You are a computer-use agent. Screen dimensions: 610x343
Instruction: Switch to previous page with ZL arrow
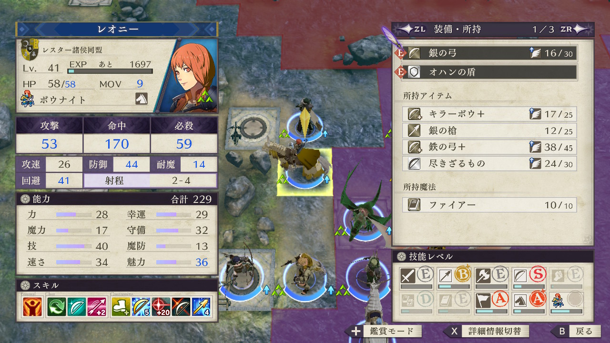pyautogui.click(x=412, y=29)
